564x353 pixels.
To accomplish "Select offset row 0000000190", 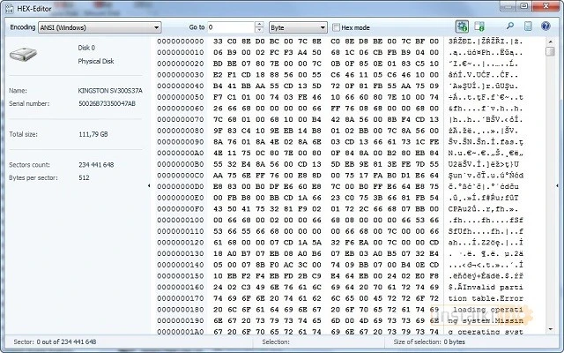I will 181,320.
